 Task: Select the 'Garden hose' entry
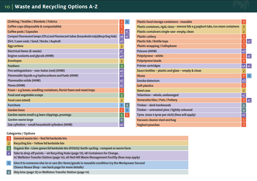tap(62, 110)
